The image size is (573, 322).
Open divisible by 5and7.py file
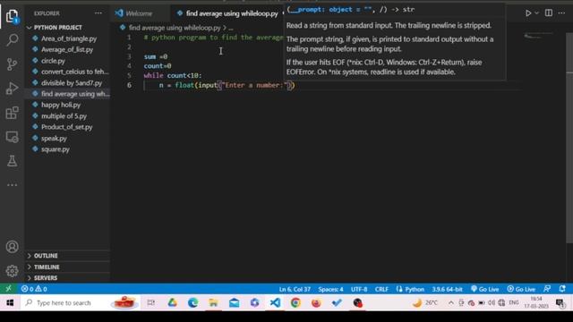[72, 83]
